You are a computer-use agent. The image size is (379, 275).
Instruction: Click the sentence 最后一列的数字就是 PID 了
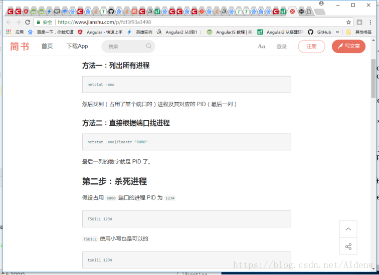click(117, 161)
